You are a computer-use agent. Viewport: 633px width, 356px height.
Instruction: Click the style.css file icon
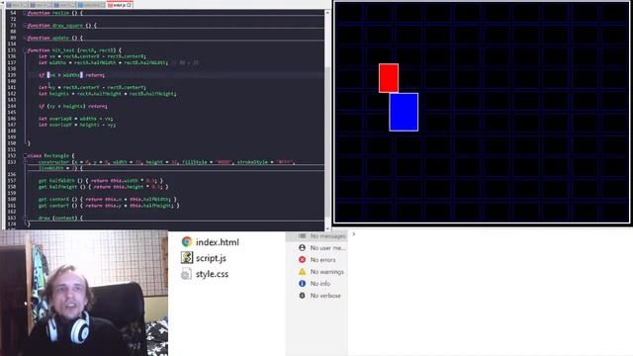click(x=186, y=274)
